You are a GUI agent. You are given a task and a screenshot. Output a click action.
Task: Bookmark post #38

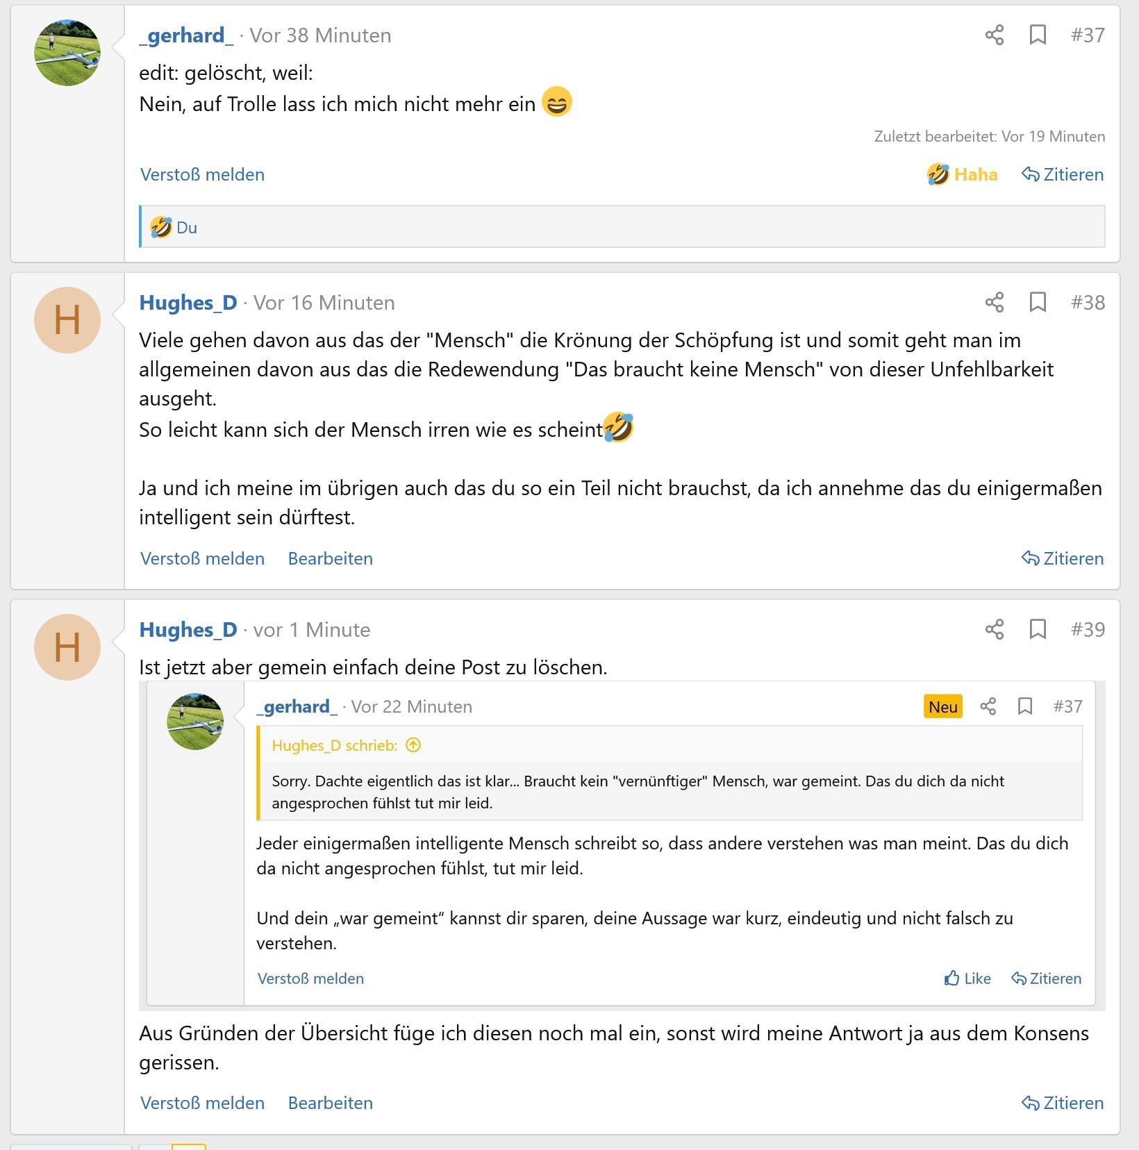1038,302
